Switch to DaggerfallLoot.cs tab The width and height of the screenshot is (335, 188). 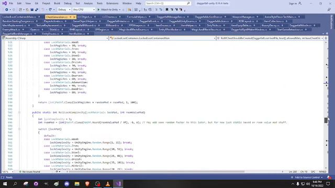tap(149, 21)
